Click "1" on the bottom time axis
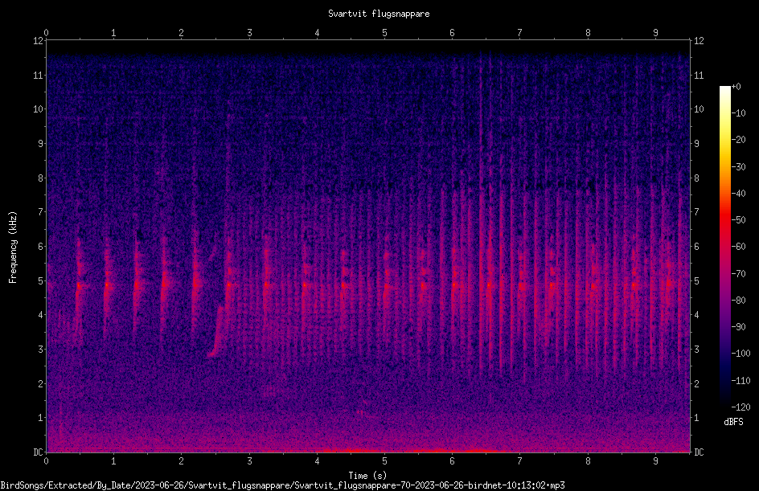Image resolution: width=759 pixels, height=491 pixels. coord(113,461)
